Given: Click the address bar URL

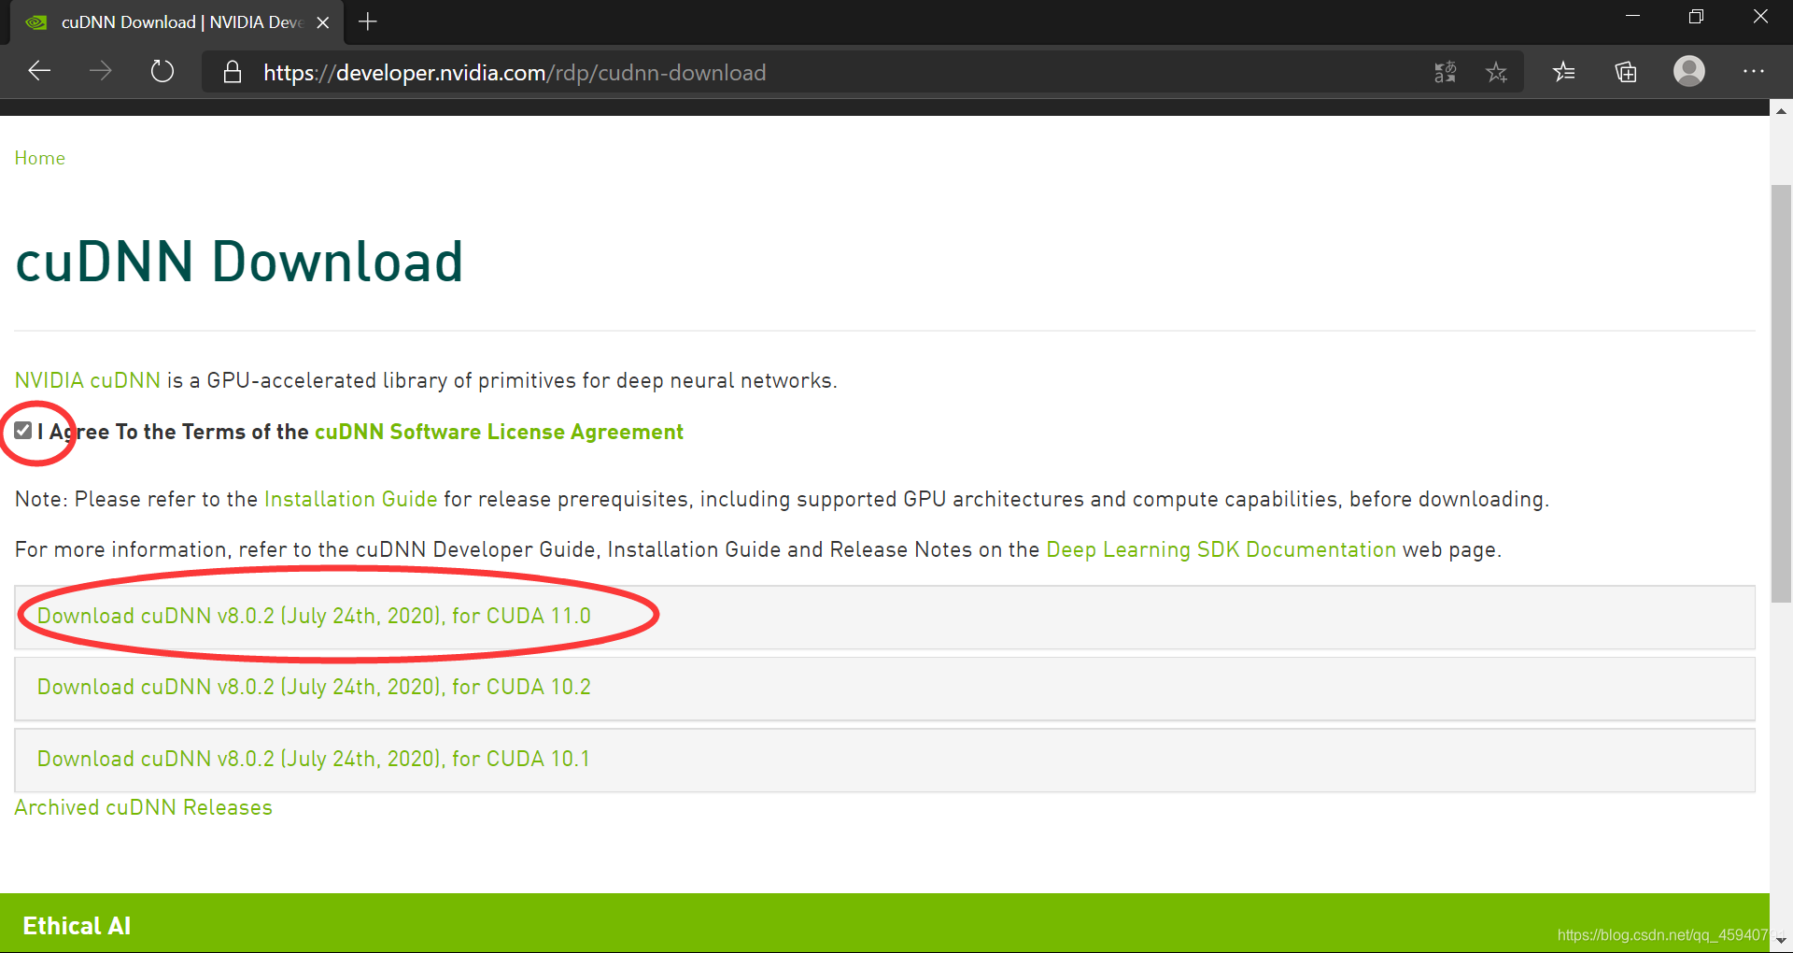Looking at the screenshot, I should pyautogui.click(x=515, y=73).
